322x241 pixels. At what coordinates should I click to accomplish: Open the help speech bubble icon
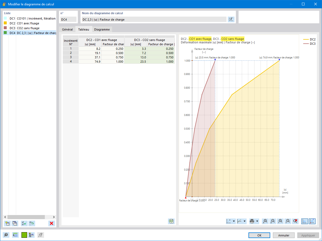tap(6, 235)
